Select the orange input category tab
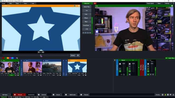 pyautogui.click(x=8, y=58)
